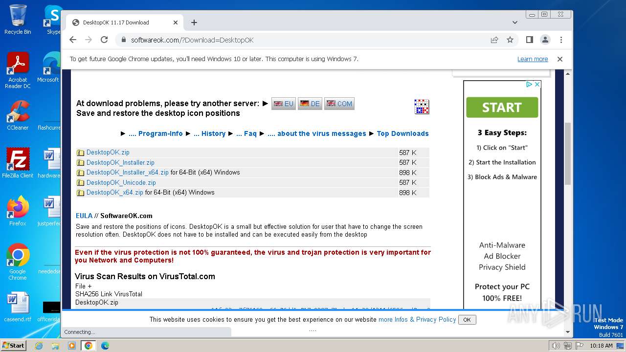Open the Chrome profile avatar
Screen dimensions: 626x352
545,40
